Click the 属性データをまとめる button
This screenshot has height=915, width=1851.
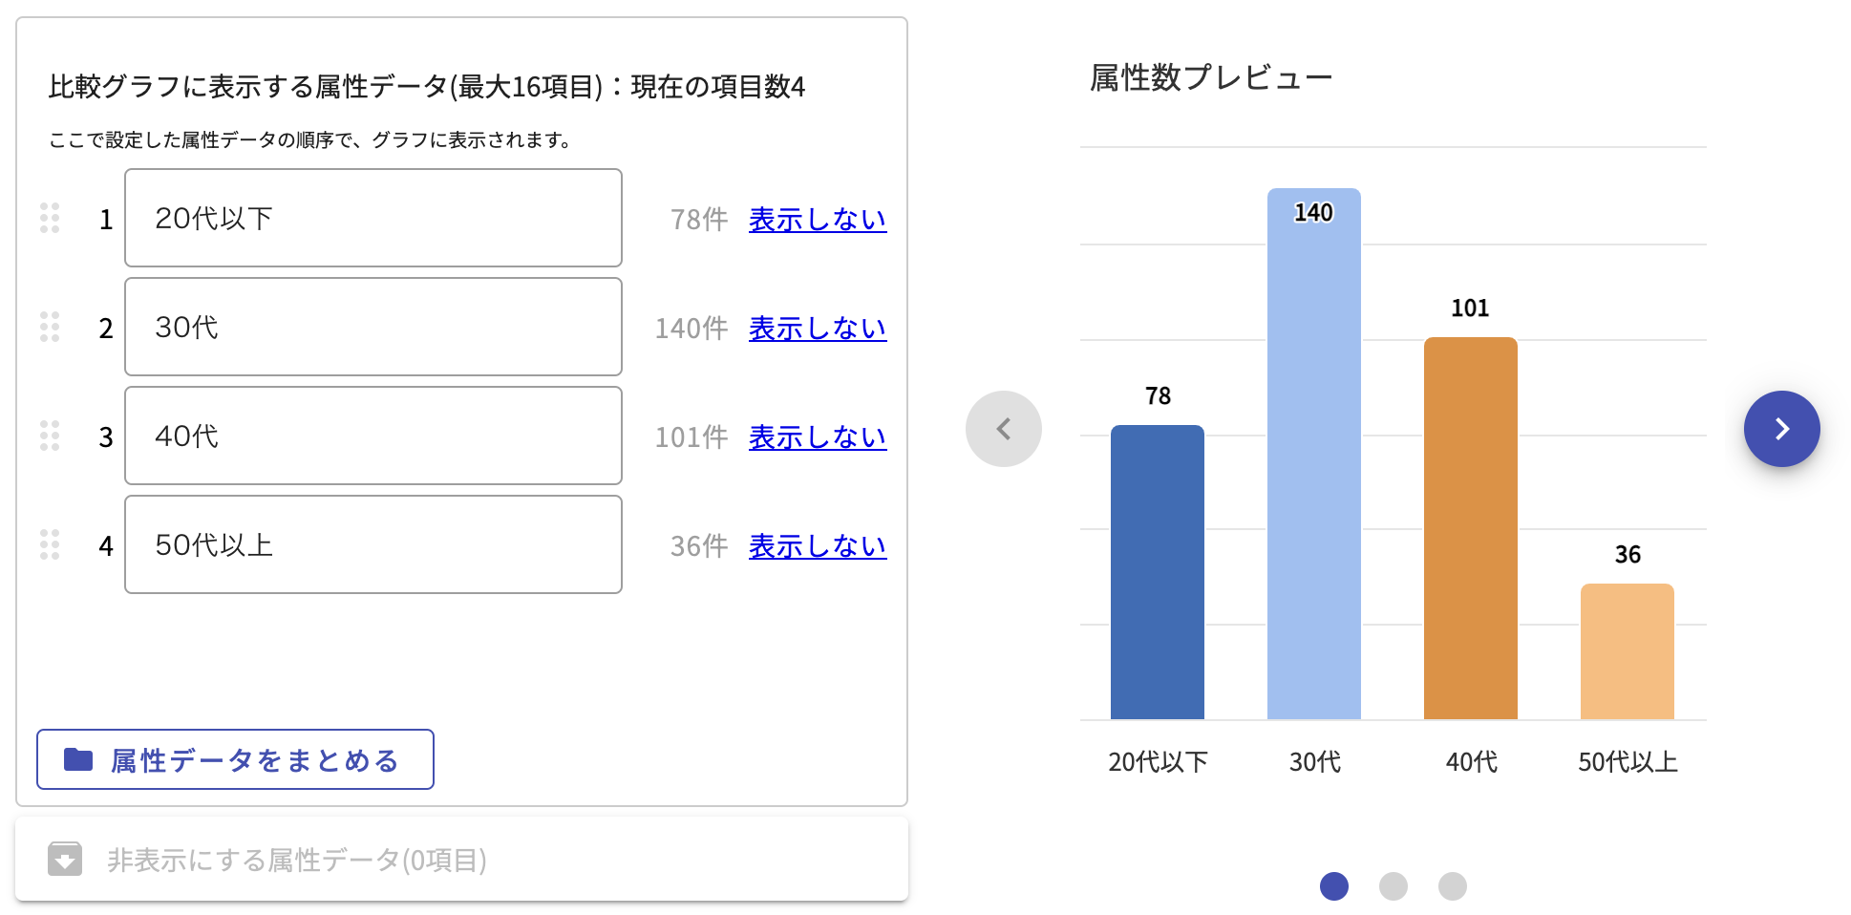coord(235,759)
